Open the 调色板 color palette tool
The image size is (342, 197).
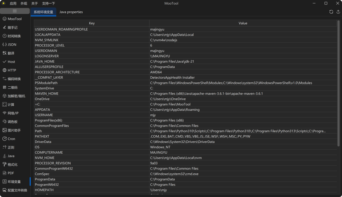click(12, 121)
